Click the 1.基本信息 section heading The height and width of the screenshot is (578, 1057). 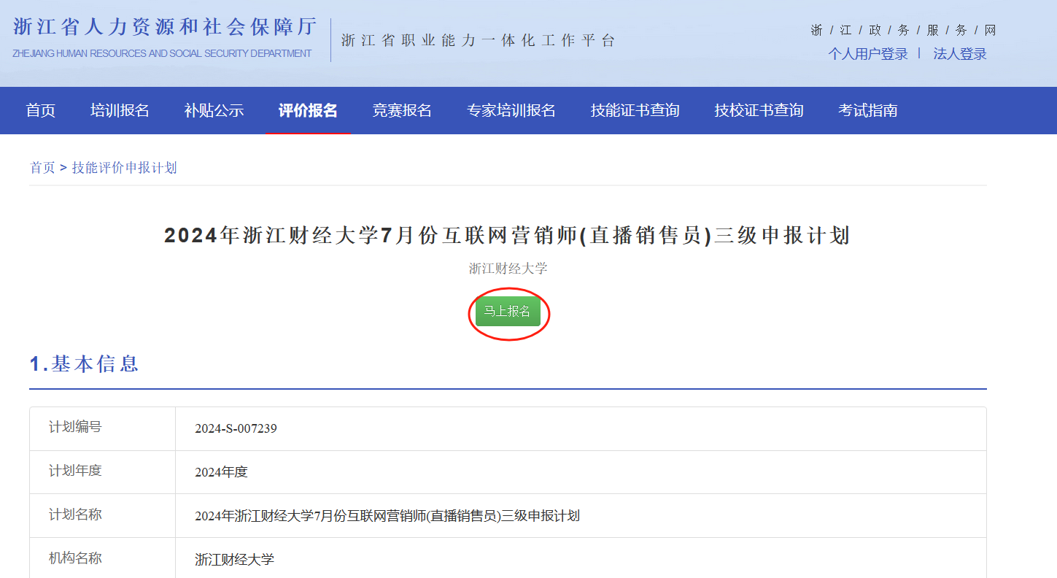pos(84,364)
